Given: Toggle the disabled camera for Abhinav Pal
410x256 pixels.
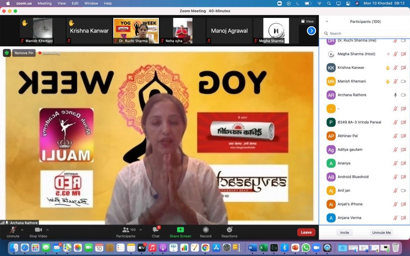Looking at the screenshot, I should [x=403, y=136].
